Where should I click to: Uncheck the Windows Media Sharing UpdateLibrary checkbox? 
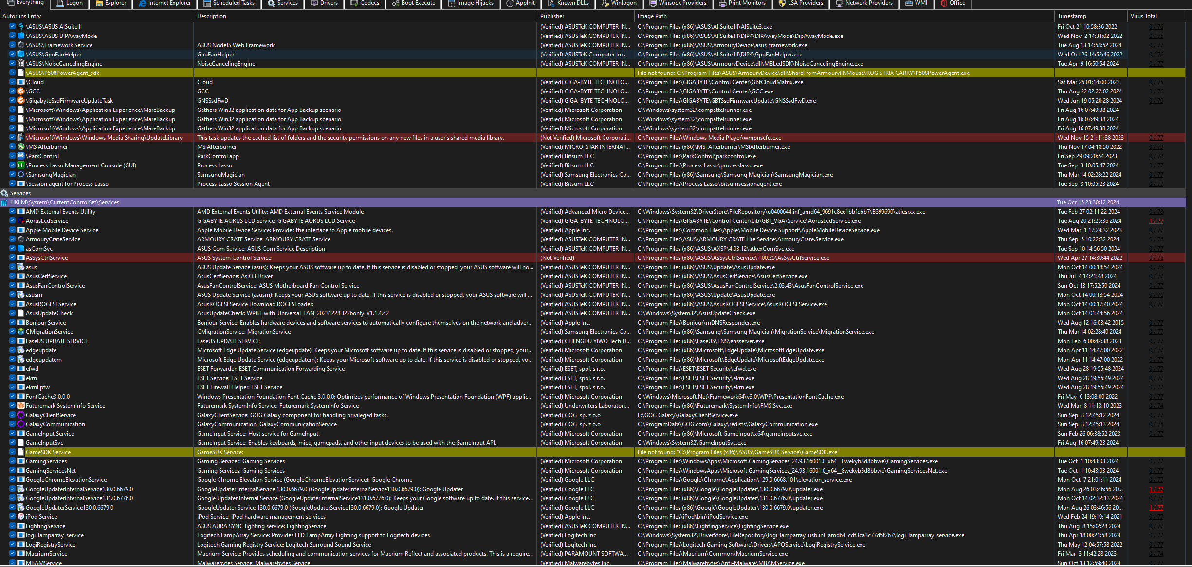(13, 138)
